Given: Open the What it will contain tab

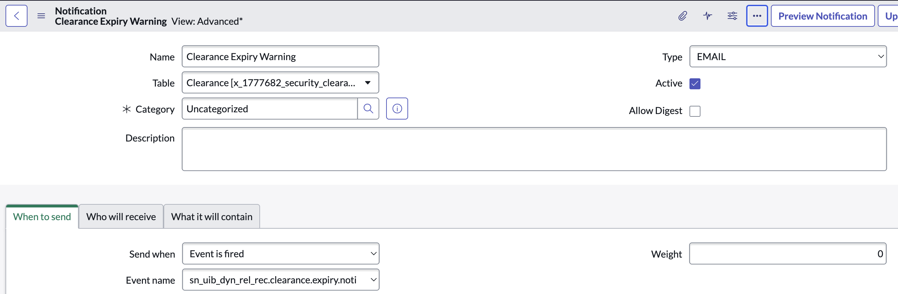Looking at the screenshot, I should tap(212, 217).
